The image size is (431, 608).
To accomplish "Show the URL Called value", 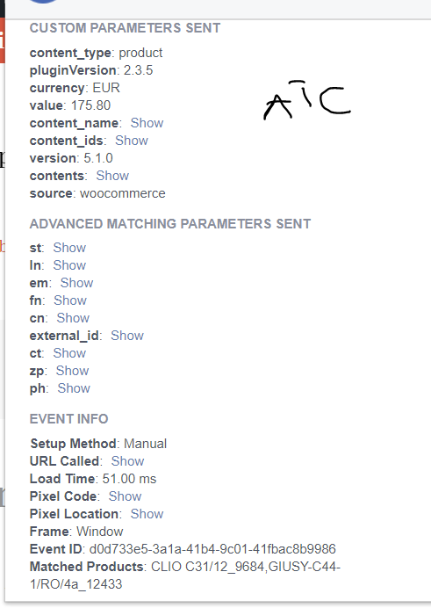I will click(127, 461).
